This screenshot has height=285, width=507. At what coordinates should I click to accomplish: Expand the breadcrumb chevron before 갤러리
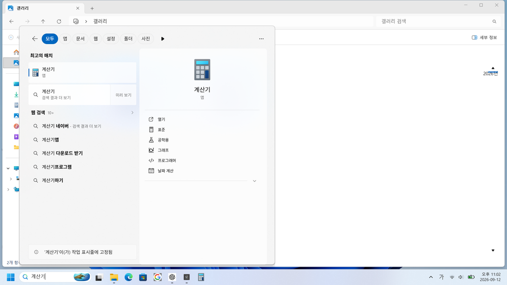(x=86, y=21)
